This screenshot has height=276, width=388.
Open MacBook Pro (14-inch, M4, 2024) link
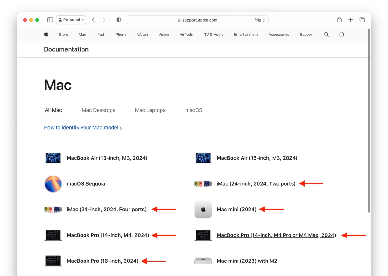click(x=108, y=235)
